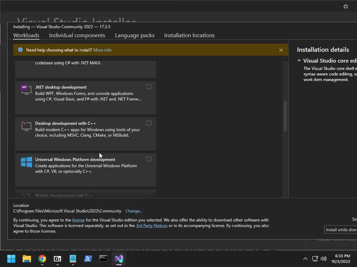Open Google Chrome from the taskbar
The height and width of the screenshot is (267, 357).
42,259
